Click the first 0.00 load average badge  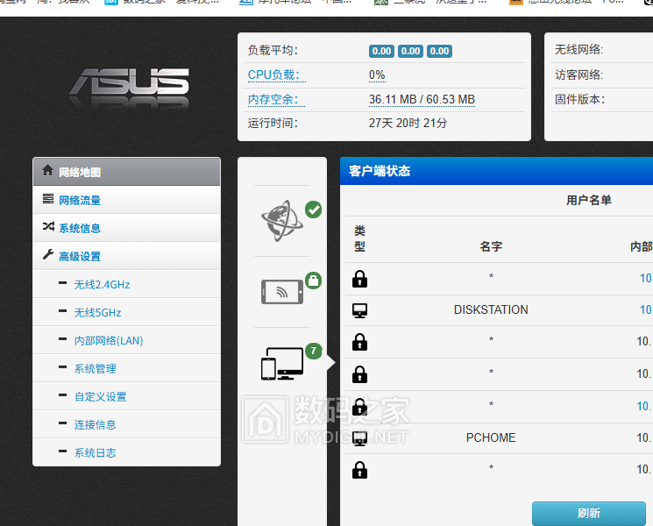point(381,51)
